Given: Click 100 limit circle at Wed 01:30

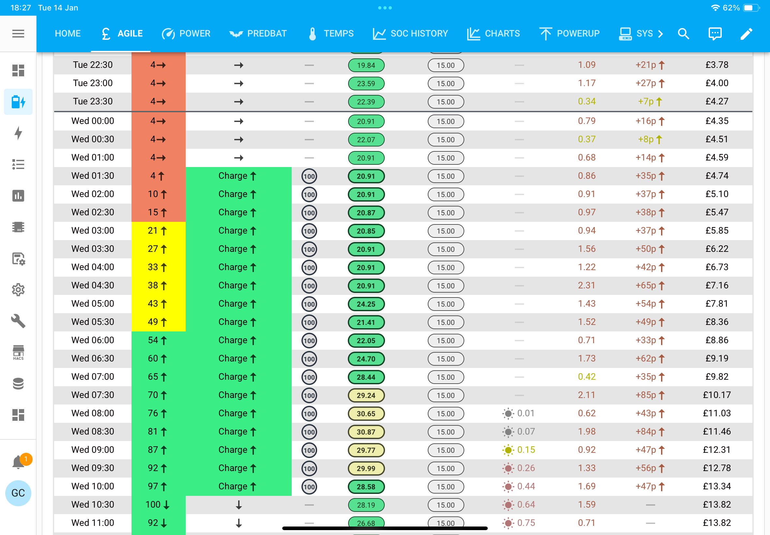Looking at the screenshot, I should [x=309, y=176].
